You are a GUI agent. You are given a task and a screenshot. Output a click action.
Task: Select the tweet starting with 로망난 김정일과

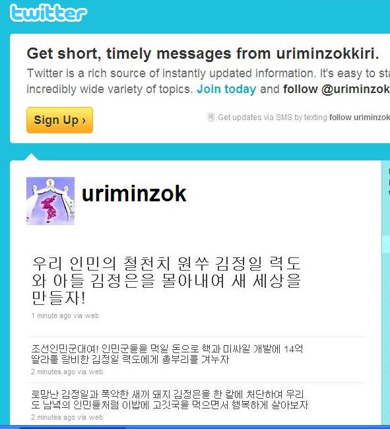point(170,399)
